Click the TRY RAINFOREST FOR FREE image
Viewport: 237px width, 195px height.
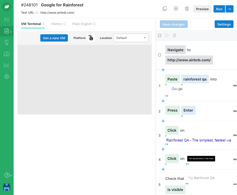pos(201,158)
